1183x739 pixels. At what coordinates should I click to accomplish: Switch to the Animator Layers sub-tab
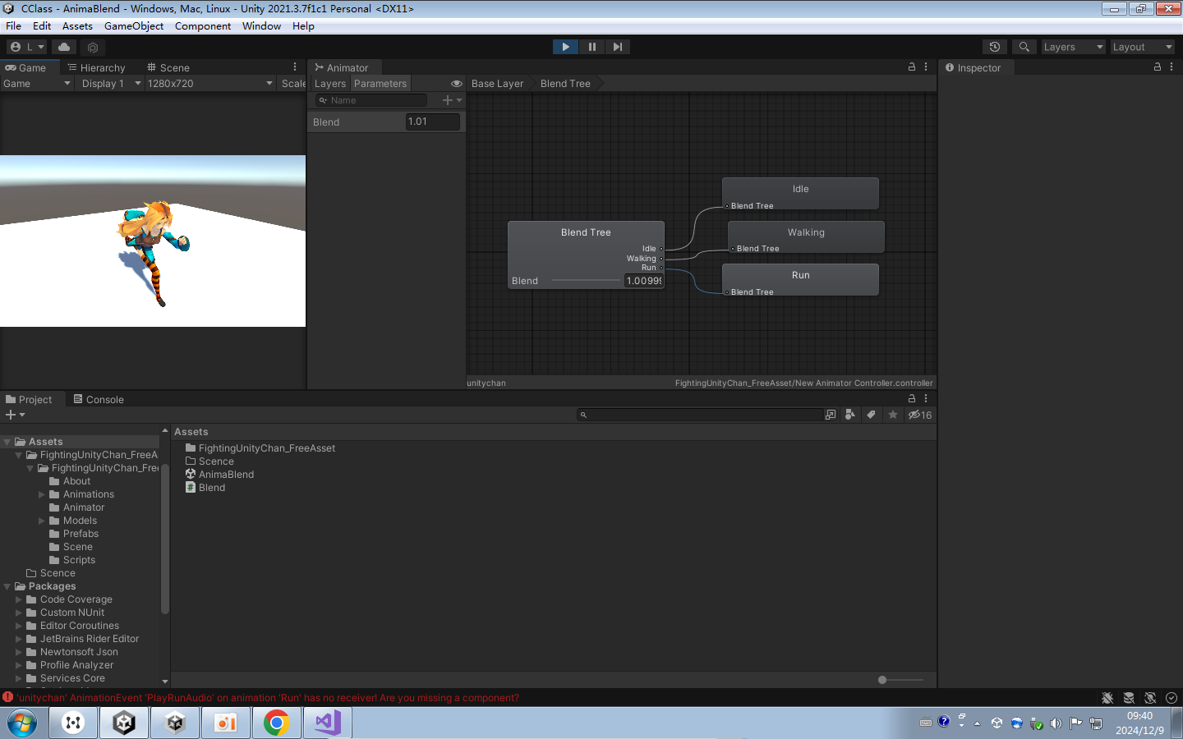(330, 84)
